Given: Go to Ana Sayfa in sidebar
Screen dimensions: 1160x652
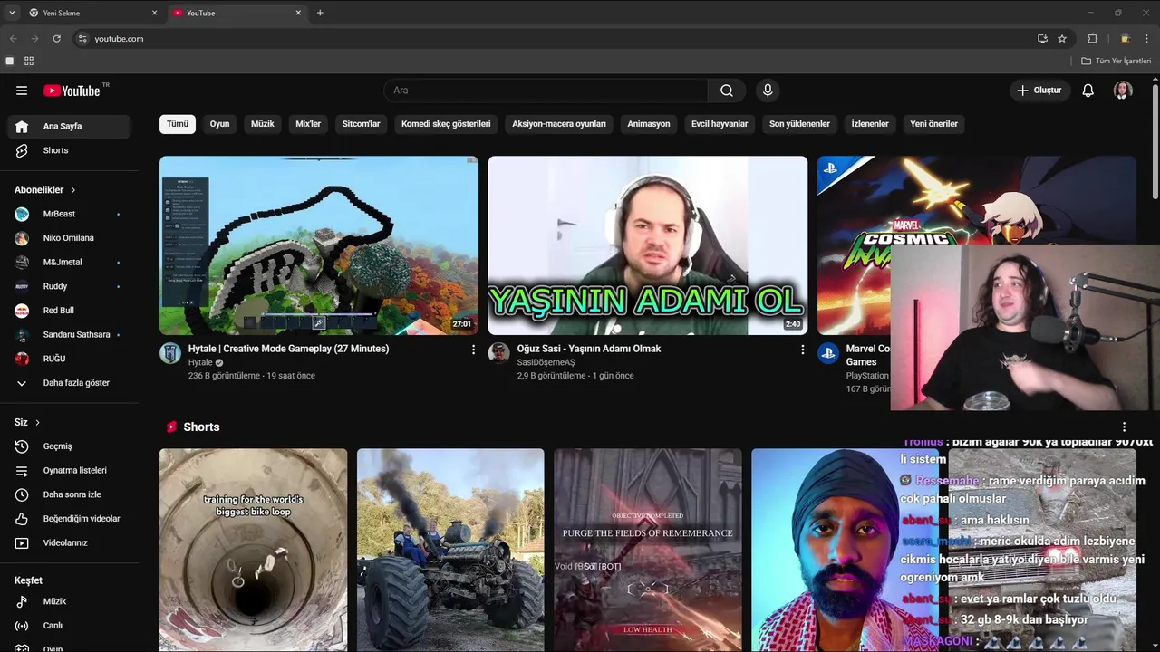Looking at the screenshot, I should coord(69,127).
